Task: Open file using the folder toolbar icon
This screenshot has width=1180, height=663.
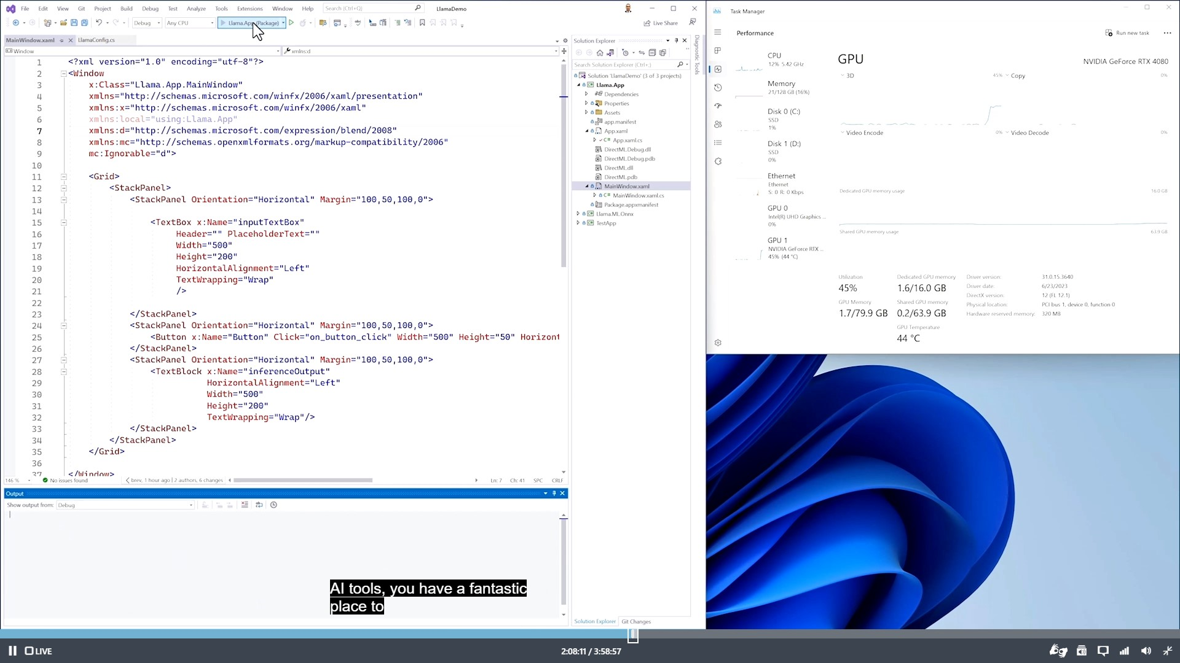Action: click(63, 23)
